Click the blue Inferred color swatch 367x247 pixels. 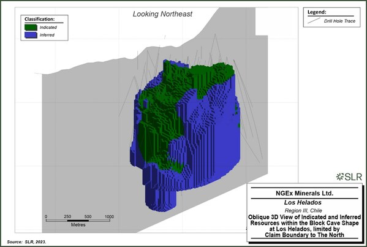(x=31, y=35)
